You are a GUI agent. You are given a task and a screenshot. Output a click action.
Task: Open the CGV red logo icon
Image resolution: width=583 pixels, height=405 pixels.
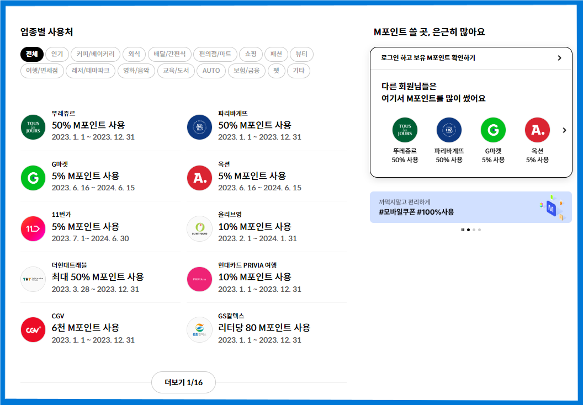pyautogui.click(x=33, y=329)
